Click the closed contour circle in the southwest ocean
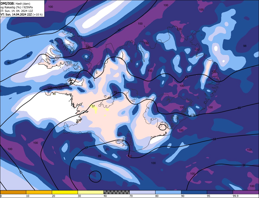The height and width of the screenshot is (198, 259). (x=95, y=176)
